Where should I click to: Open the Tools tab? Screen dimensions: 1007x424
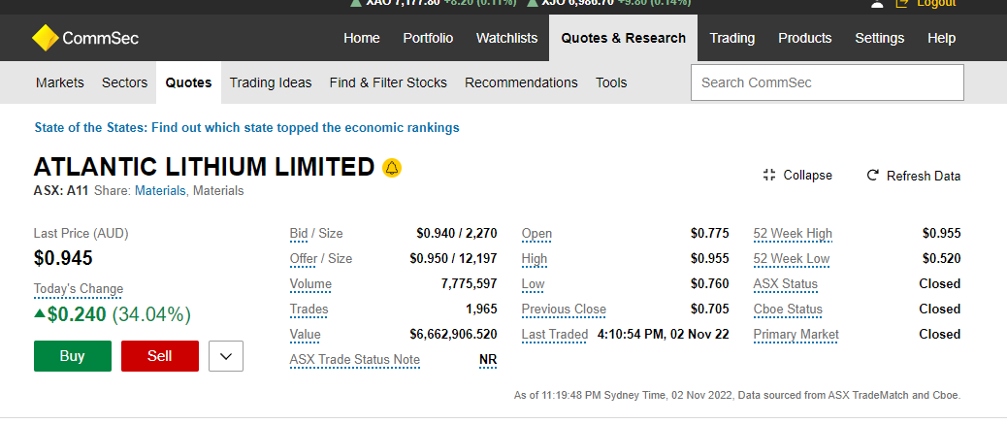[x=611, y=82]
